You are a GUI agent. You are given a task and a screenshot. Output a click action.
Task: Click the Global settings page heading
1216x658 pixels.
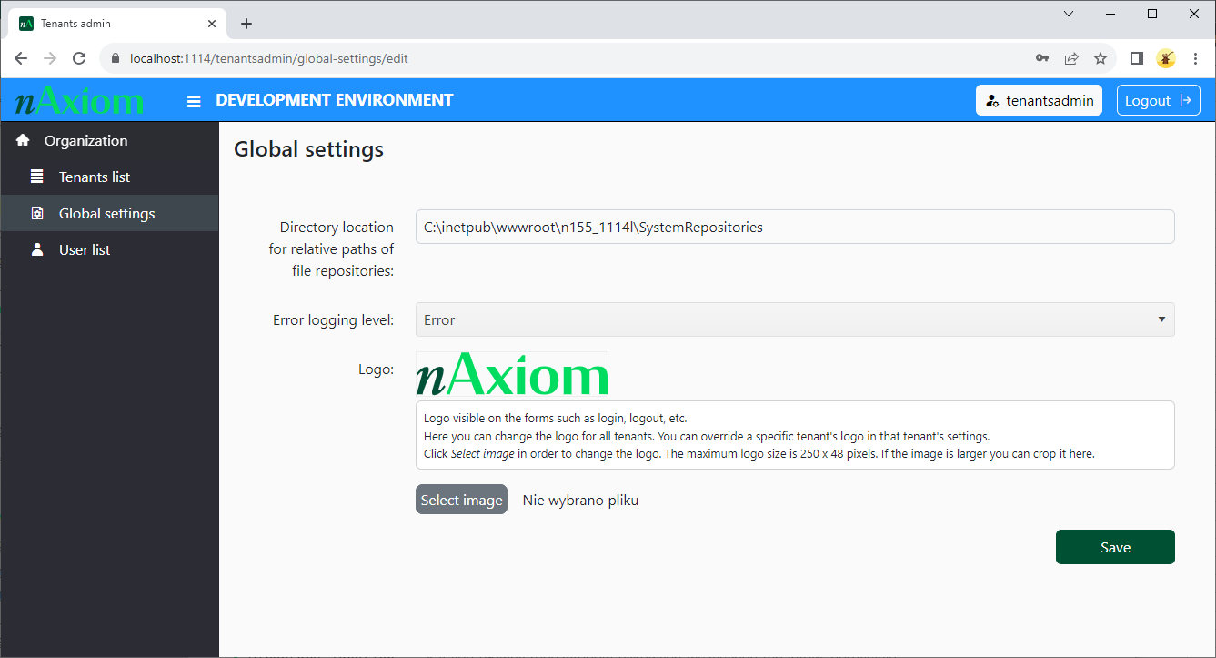(308, 149)
